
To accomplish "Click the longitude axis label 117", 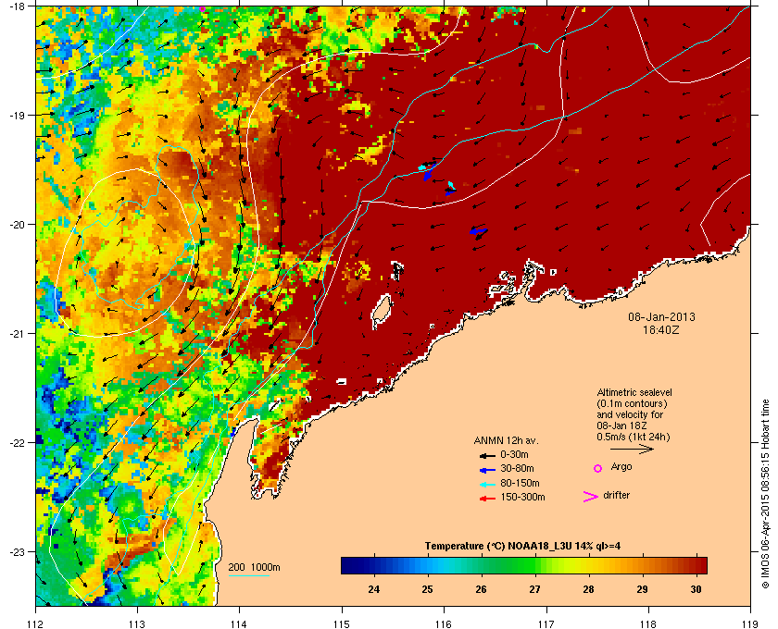I will click(546, 623).
